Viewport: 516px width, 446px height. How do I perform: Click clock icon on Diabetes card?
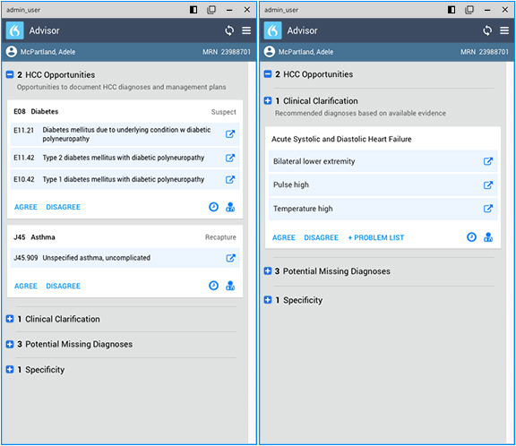(213, 207)
